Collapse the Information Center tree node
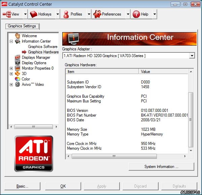This screenshot has height=195, width=202. coord(11,41)
